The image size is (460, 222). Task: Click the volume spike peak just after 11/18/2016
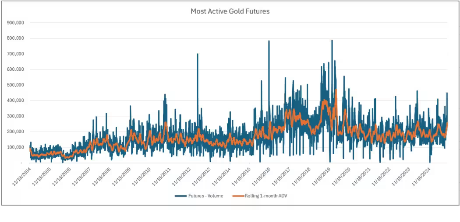tap(269, 41)
